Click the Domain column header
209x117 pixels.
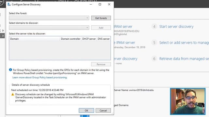(x=35, y=39)
